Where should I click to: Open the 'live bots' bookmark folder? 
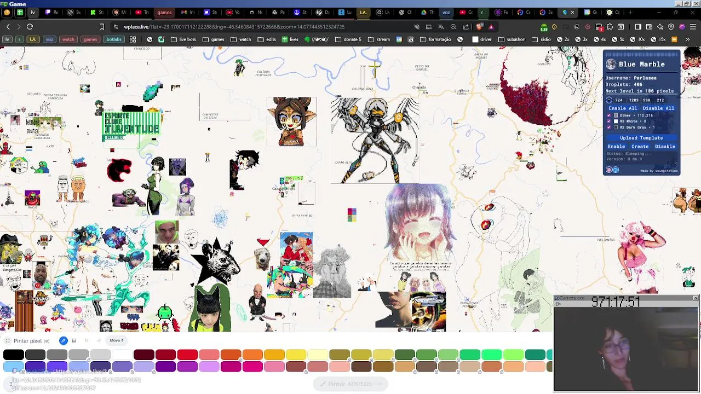(183, 39)
